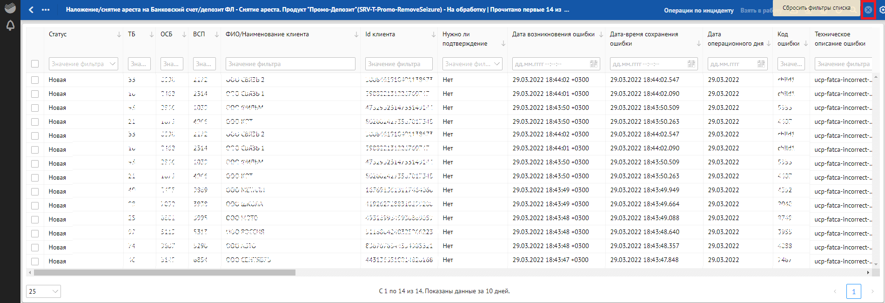Tick the select-all checkbox in the header
885x303 pixels.
coord(35,64)
